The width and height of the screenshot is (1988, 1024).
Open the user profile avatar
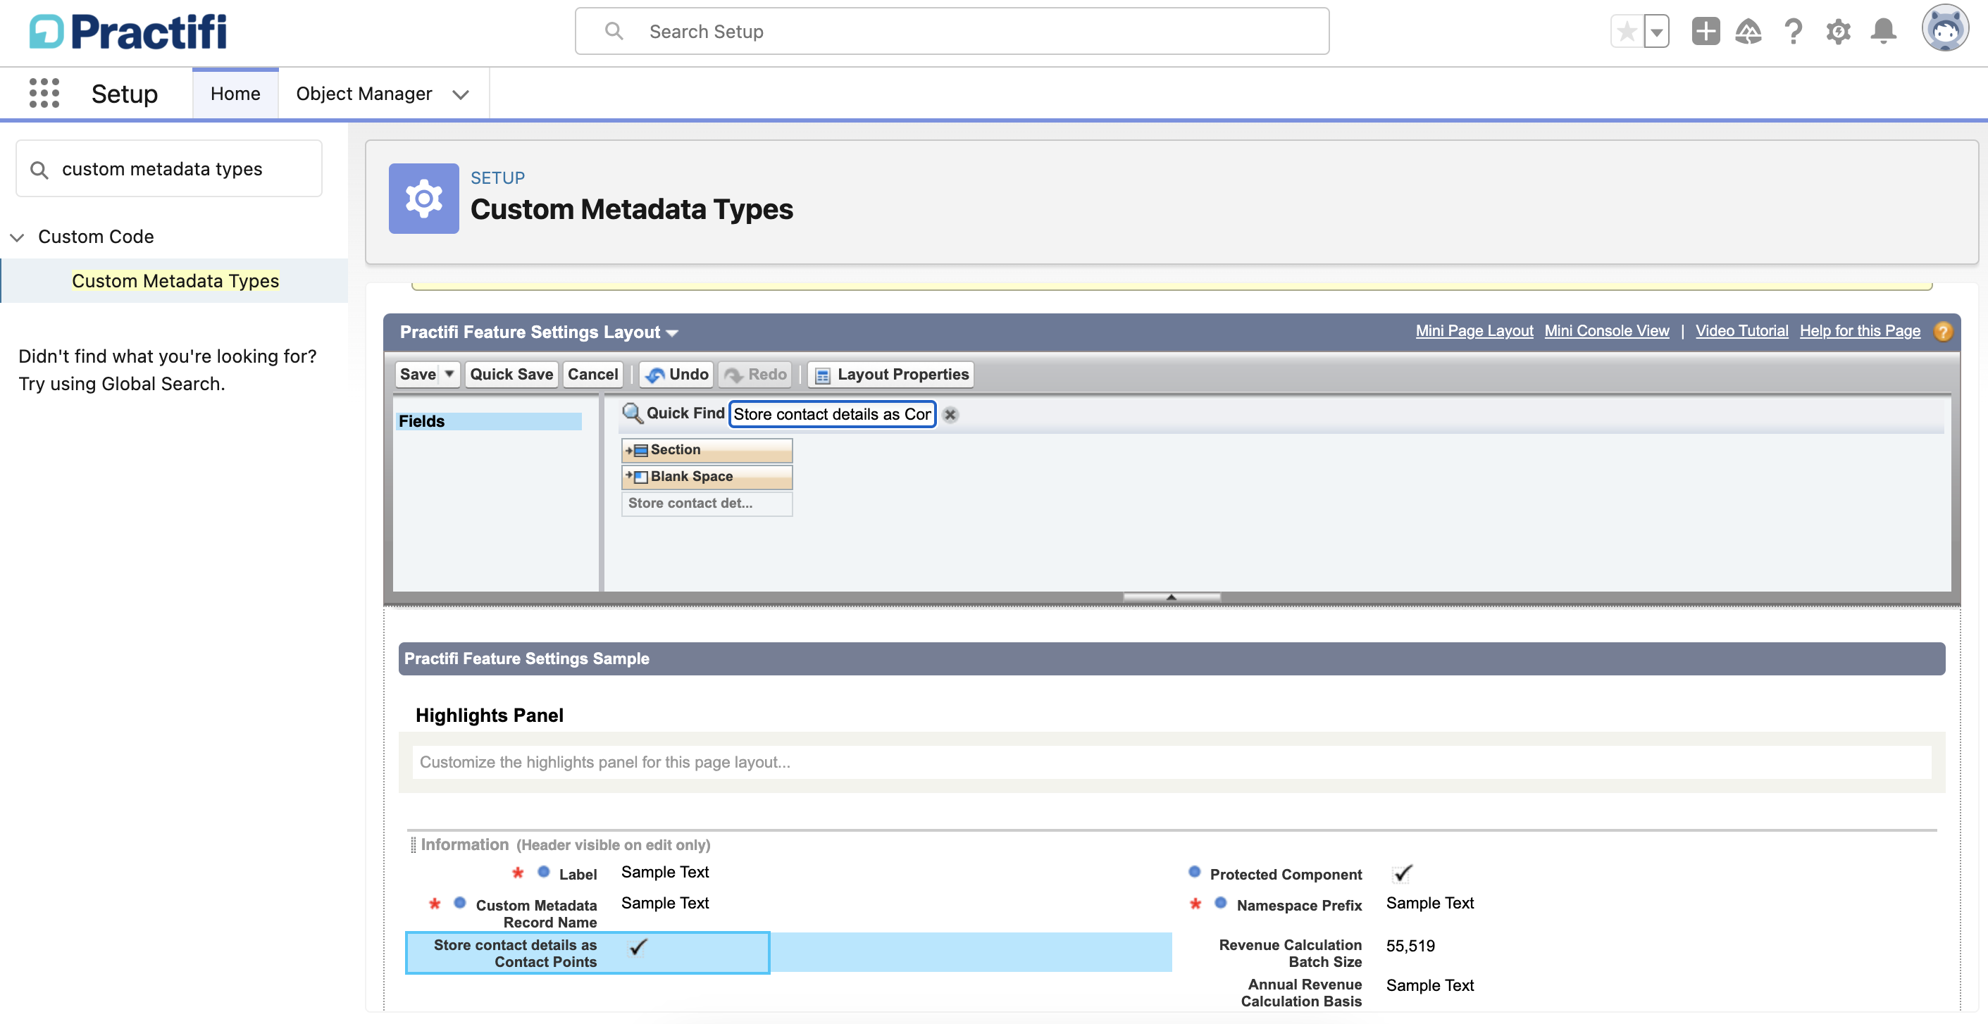coord(1945,30)
